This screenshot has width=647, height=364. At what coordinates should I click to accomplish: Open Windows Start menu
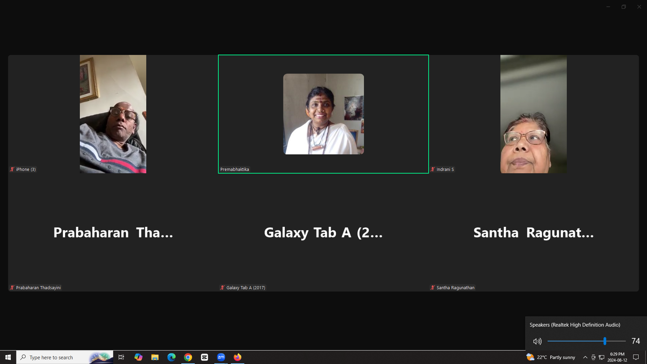tap(8, 357)
